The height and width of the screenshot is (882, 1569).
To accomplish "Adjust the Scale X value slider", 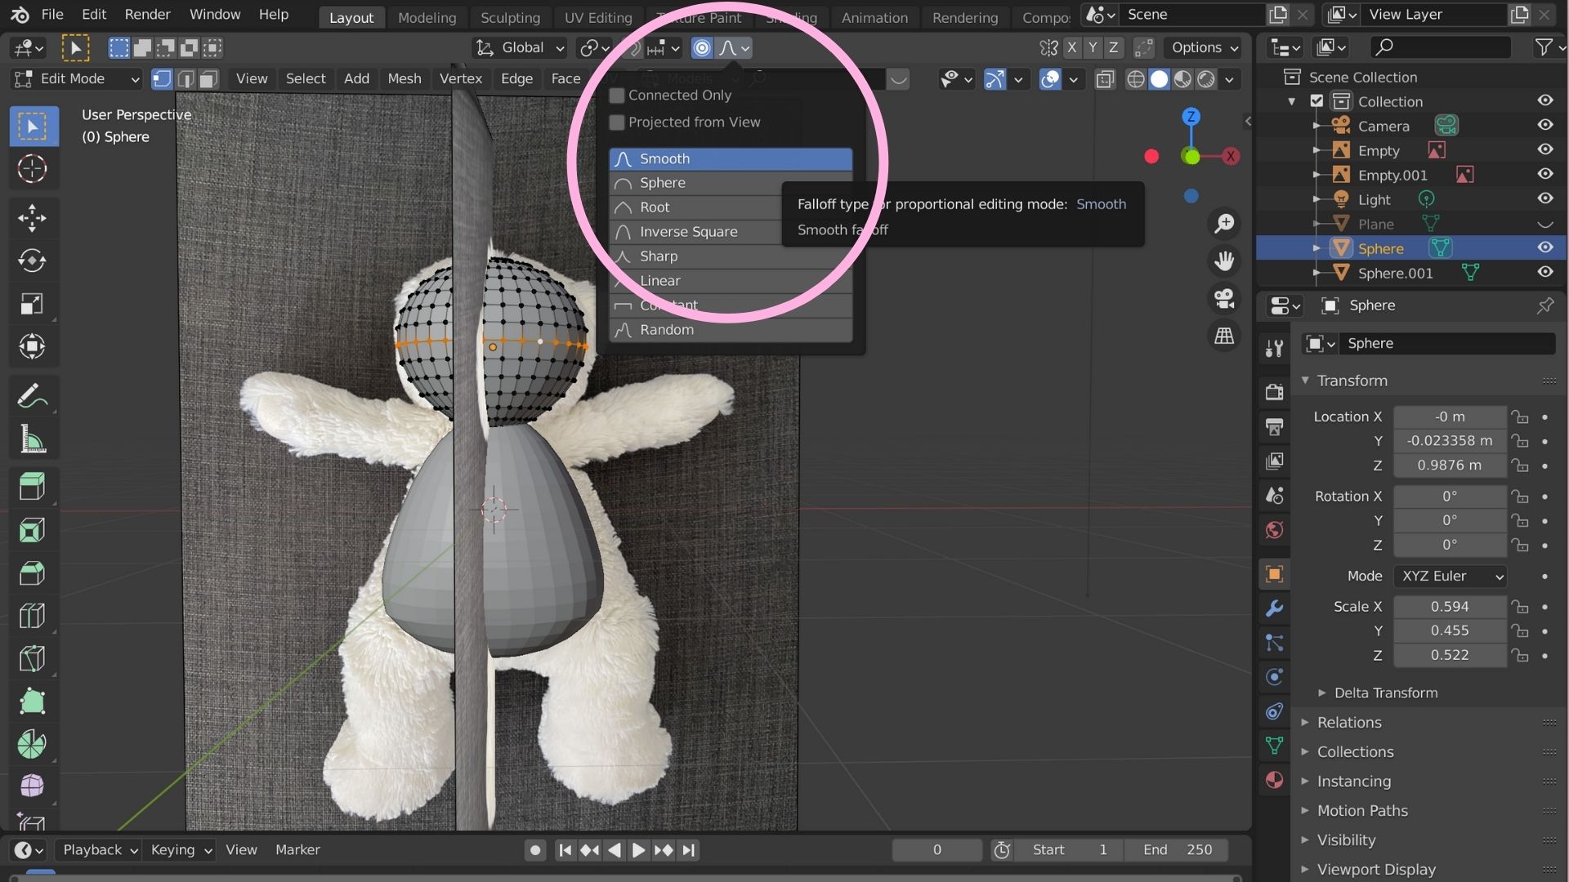I will (x=1450, y=606).
